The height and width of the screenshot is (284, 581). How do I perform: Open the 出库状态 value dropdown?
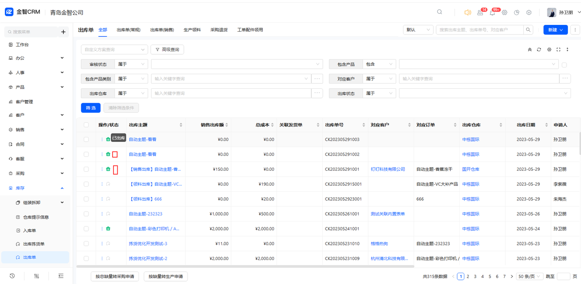(485, 93)
